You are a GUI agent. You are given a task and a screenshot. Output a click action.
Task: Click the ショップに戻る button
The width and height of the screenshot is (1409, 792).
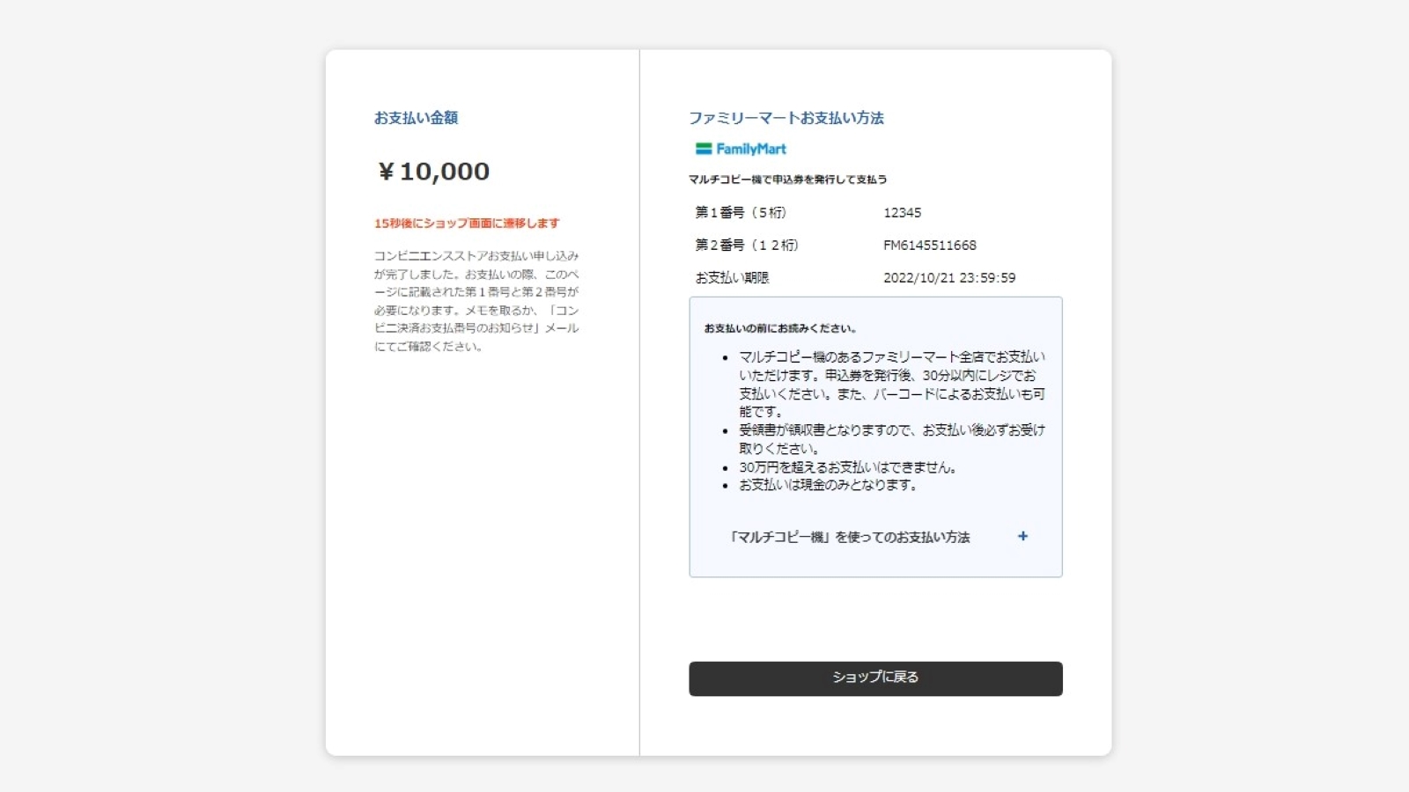(x=875, y=678)
